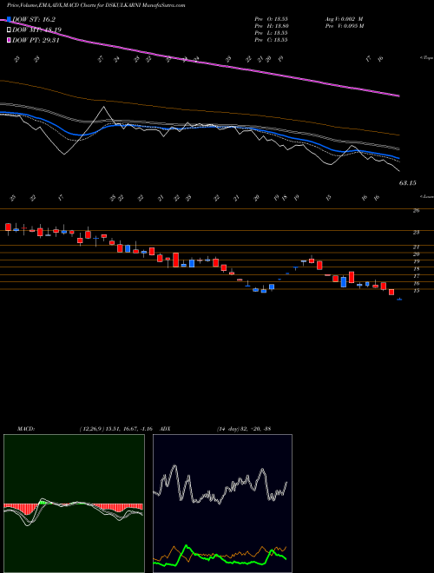434x573 pixels.
Task: Click the price axis label 17
Action: coord(416,275)
